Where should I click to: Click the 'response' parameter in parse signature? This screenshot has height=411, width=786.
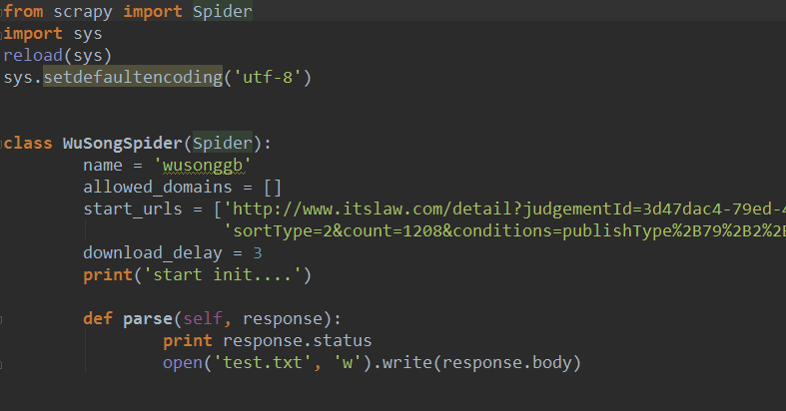[283, 319]
